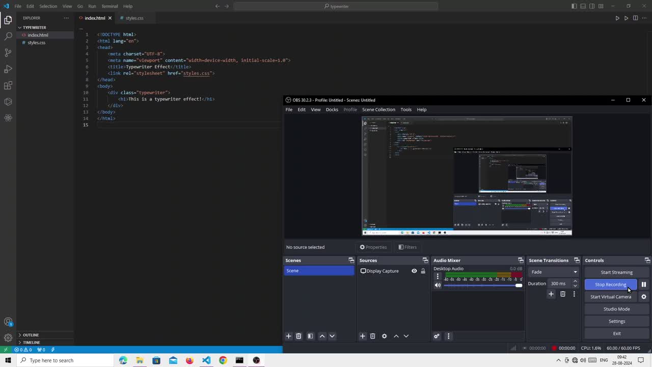652x367 pixels.
Task: Open virtual camera settings gear
Action: pyautogui.click(x=644, y=297)
